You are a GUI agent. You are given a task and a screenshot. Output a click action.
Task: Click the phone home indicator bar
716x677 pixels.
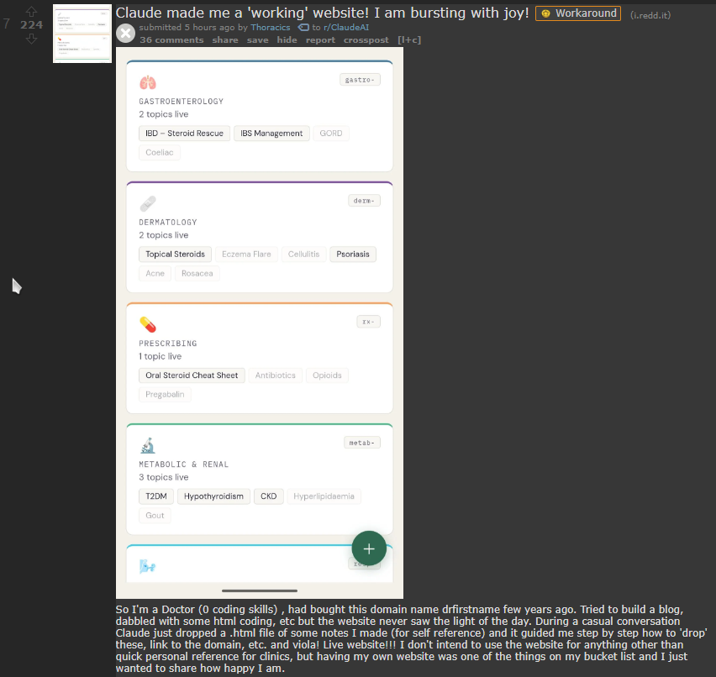[x=260, y=590]
